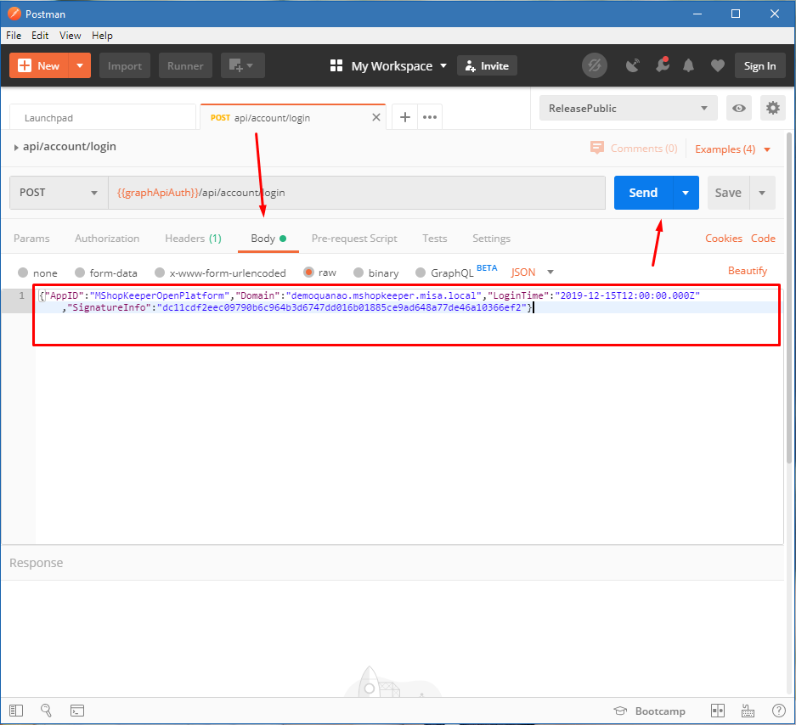The height and width of the screenshot is (725, 796).
Task: Open the ReleasePublic environment dropdown
Action: (629, 108)
